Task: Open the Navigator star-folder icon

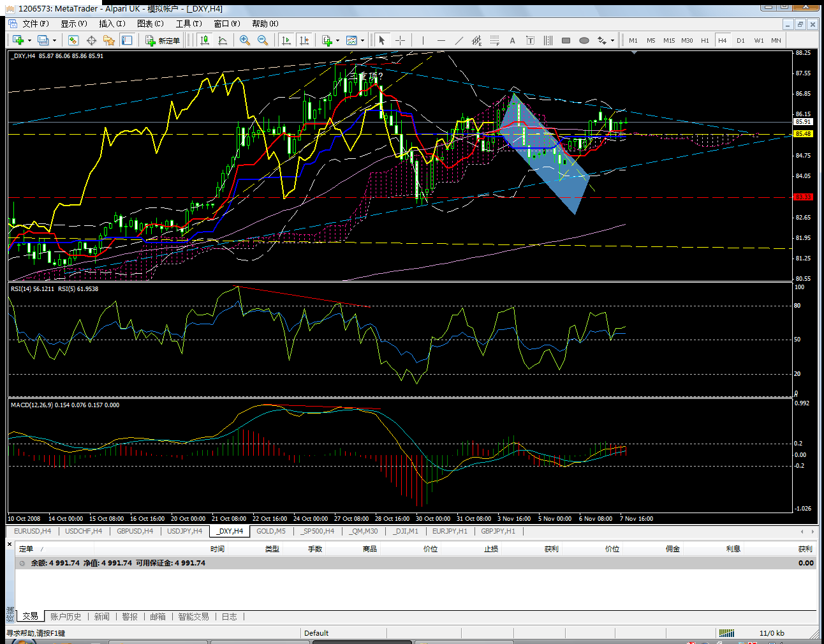Action: point(109,40)
